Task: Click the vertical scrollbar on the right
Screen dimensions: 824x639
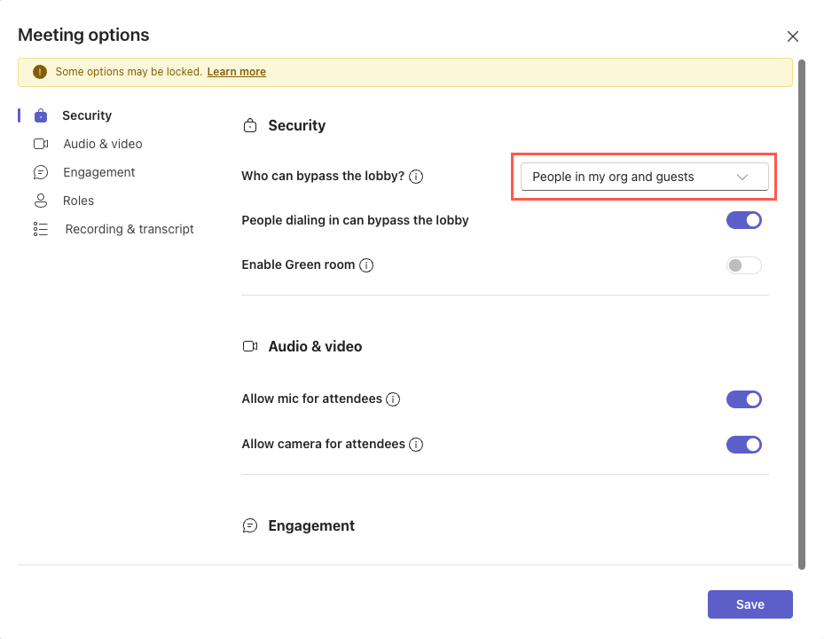Action: coord(802,311)
